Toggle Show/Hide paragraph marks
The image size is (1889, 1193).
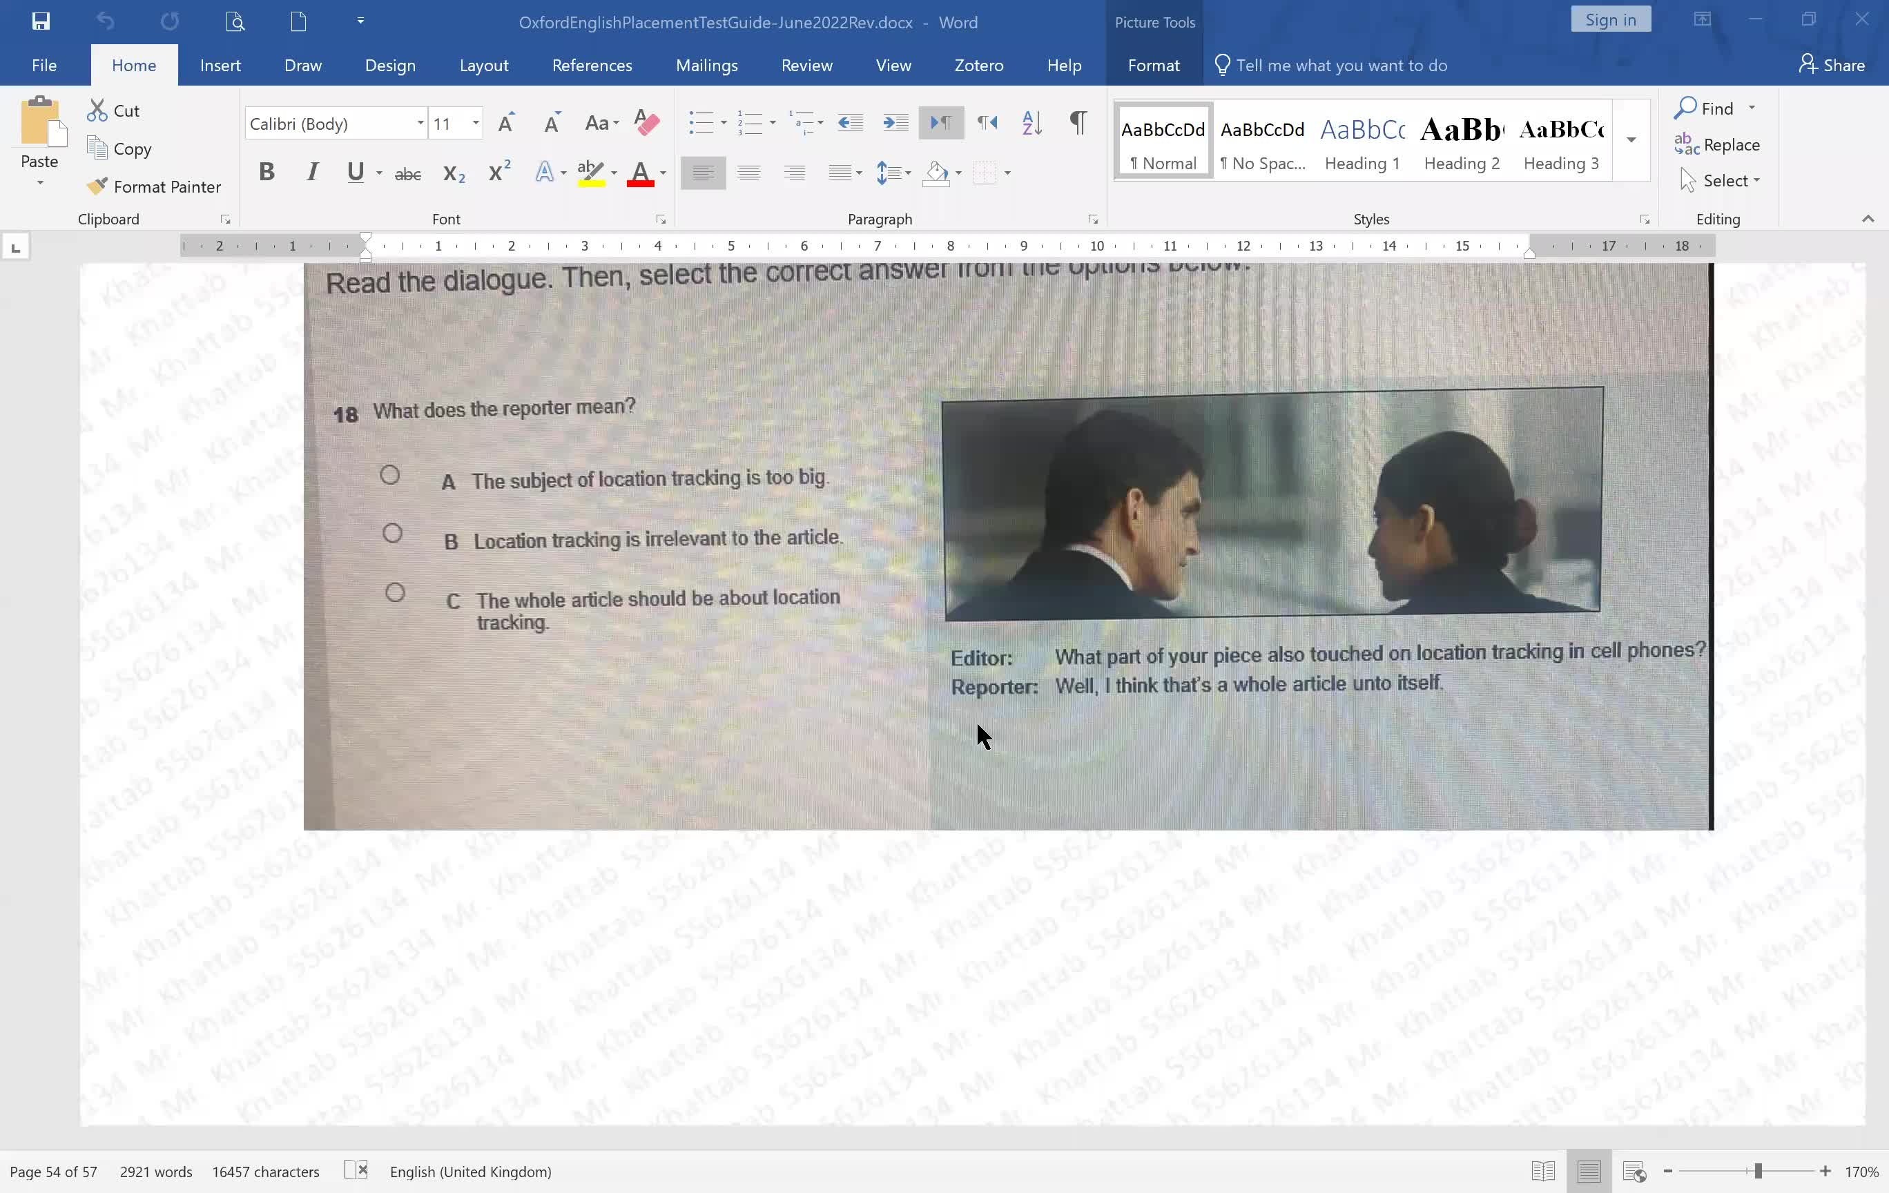pos(1078,122)
